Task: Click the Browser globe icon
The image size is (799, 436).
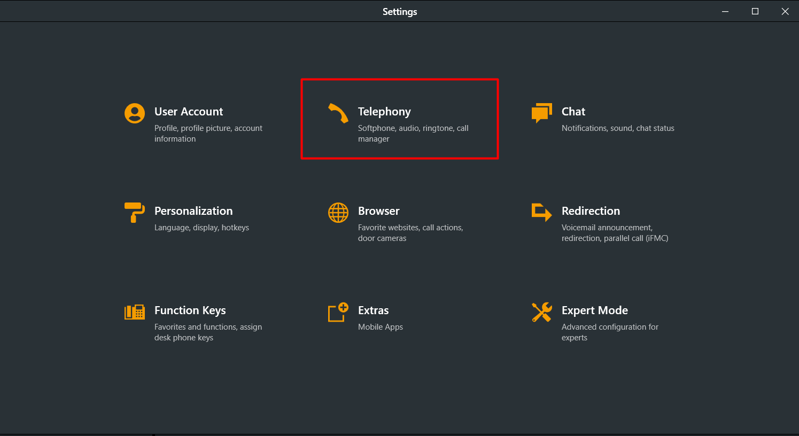Action: pos(338,213)
